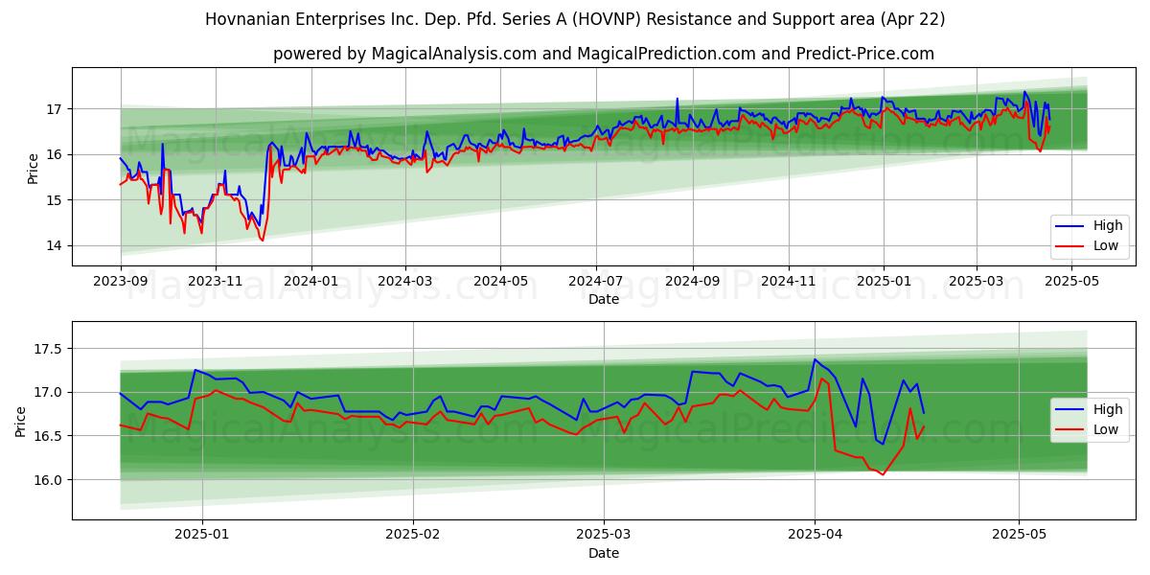Viewport: 1150px width, 575px height.
Task: Click the bottom chart 'Date' axis label
Action: (604, 553)
